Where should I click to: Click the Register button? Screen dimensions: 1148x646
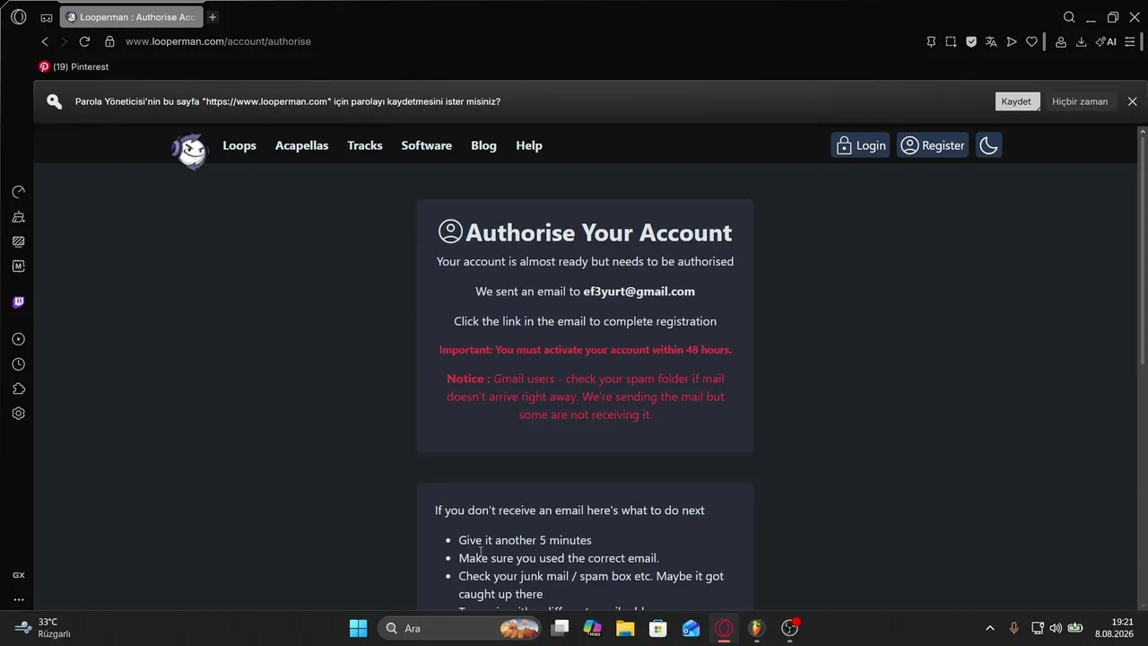click(x=933, y=145)
